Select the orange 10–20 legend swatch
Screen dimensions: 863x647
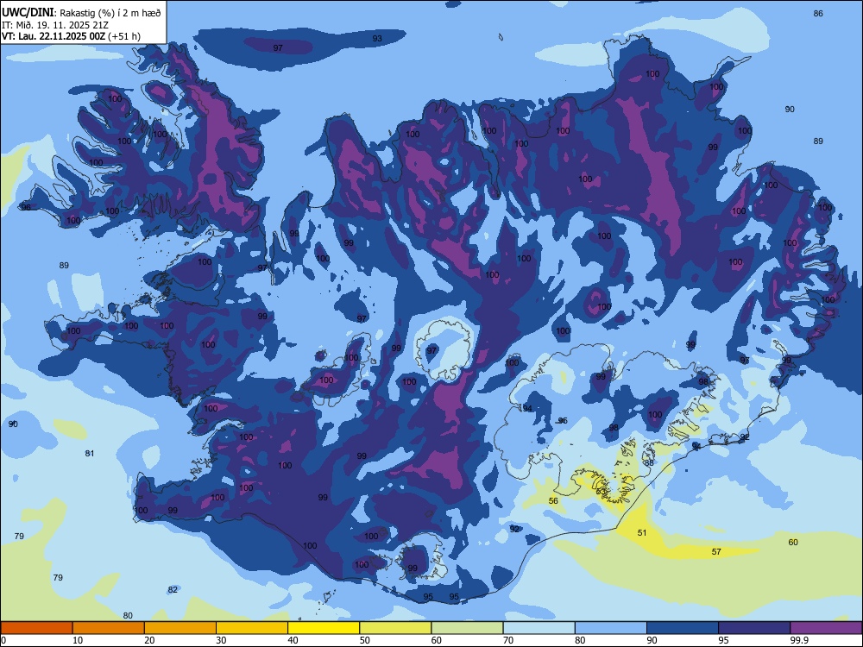pos(109,628)
